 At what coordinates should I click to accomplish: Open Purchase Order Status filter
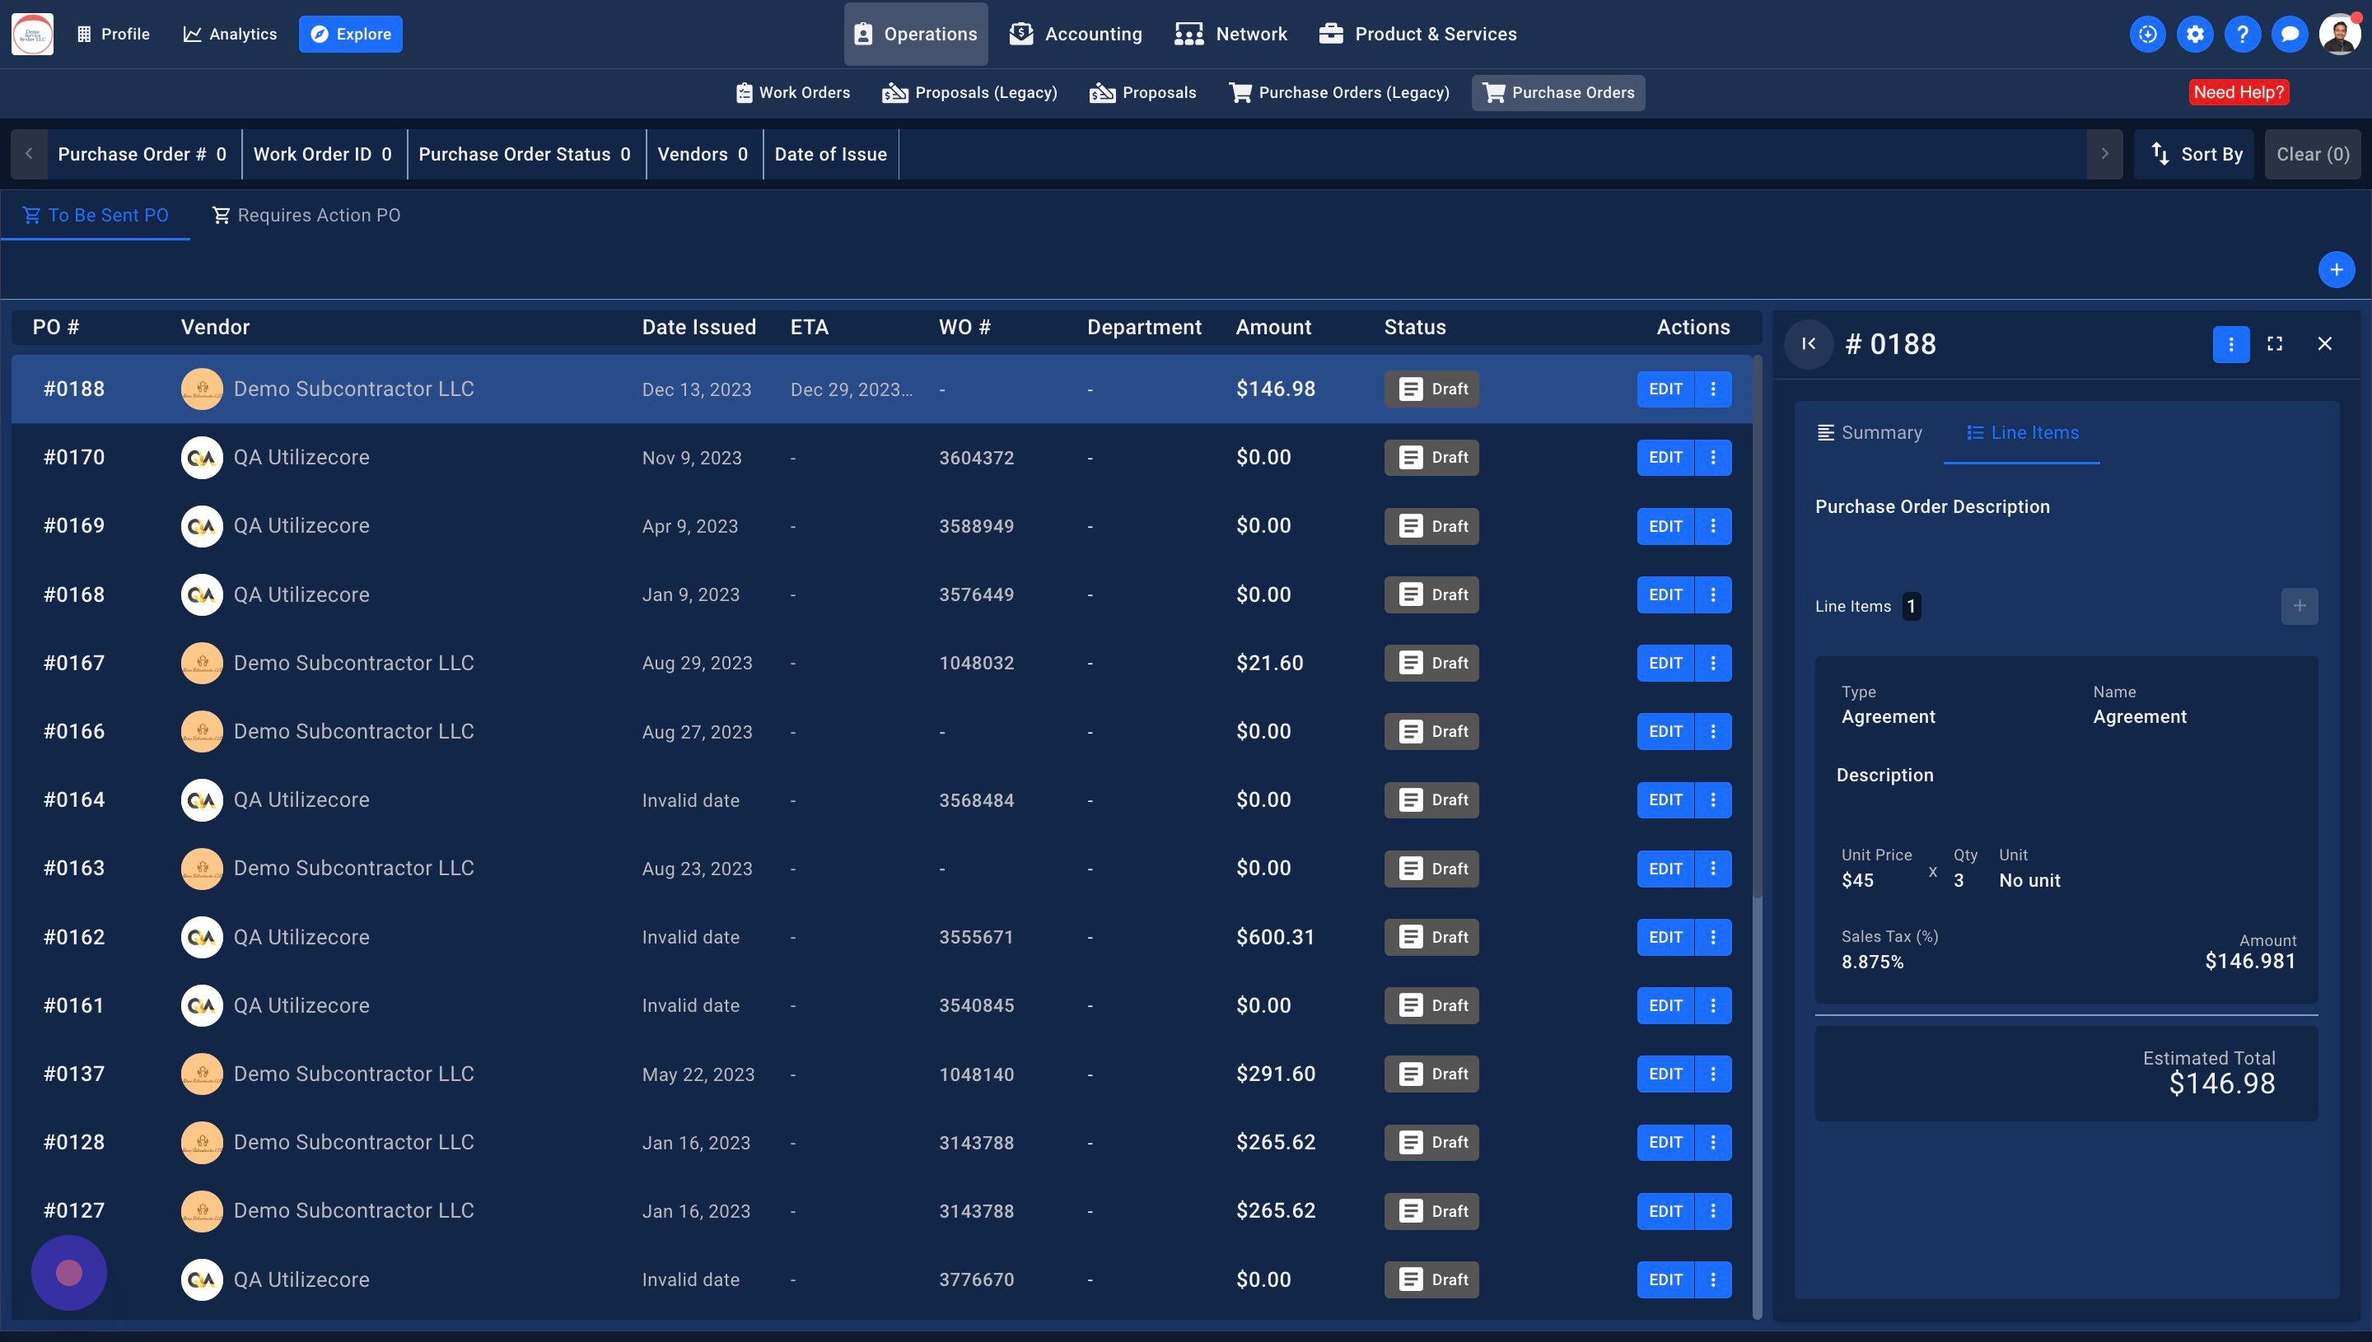click(x=525, y=154)
